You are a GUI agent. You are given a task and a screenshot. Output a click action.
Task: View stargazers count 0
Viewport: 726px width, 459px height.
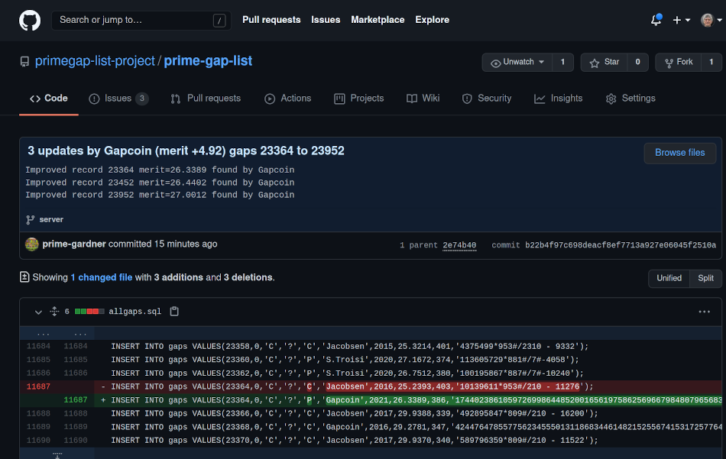(637, 62)
